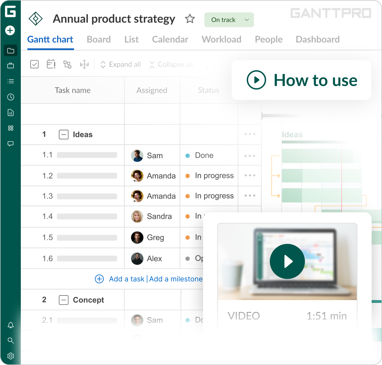This screenshot has height=365, width=382.
Task: Collapse the Ideas group
Action: [64, 135]
